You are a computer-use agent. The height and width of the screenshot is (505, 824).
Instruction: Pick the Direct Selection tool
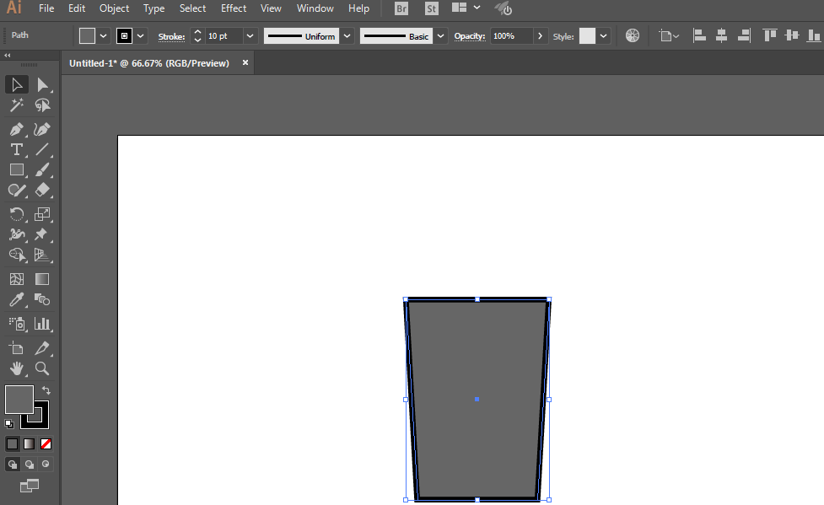[x=42, y=84]
